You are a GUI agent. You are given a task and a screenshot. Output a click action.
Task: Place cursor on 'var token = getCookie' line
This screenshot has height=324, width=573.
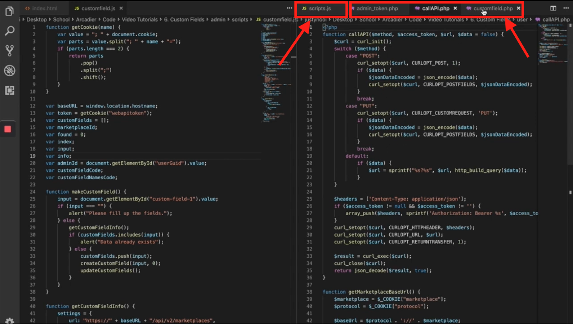point(99,113)
